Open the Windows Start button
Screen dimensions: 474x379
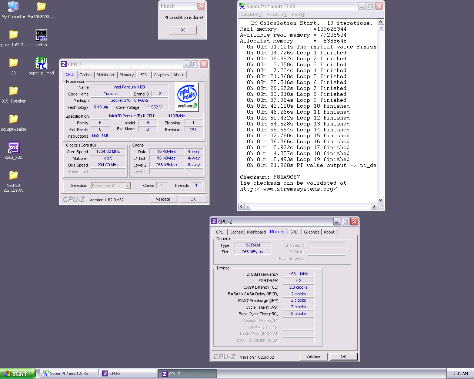[18, 373]
